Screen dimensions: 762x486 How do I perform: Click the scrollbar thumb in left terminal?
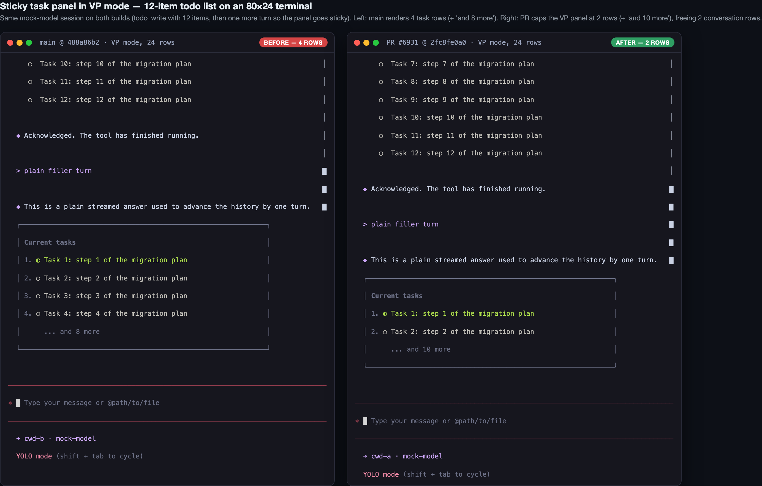click(324, 189)
